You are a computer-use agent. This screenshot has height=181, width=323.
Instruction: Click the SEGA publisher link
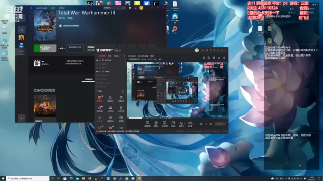[x=62, y=18]
